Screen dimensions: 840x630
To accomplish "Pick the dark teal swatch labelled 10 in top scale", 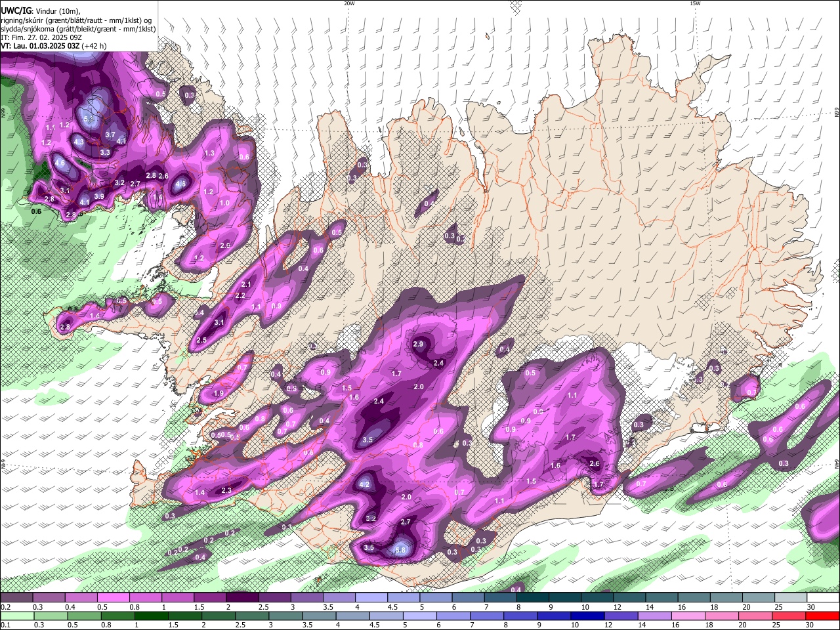I will coord(598,598).
